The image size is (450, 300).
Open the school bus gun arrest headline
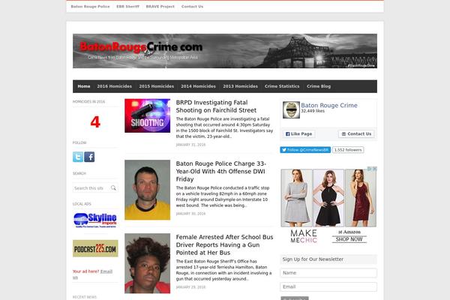pyautogui.click(x=224, y=245)
